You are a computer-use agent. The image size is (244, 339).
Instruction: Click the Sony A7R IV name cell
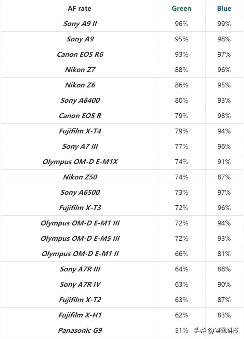point(80,285)
